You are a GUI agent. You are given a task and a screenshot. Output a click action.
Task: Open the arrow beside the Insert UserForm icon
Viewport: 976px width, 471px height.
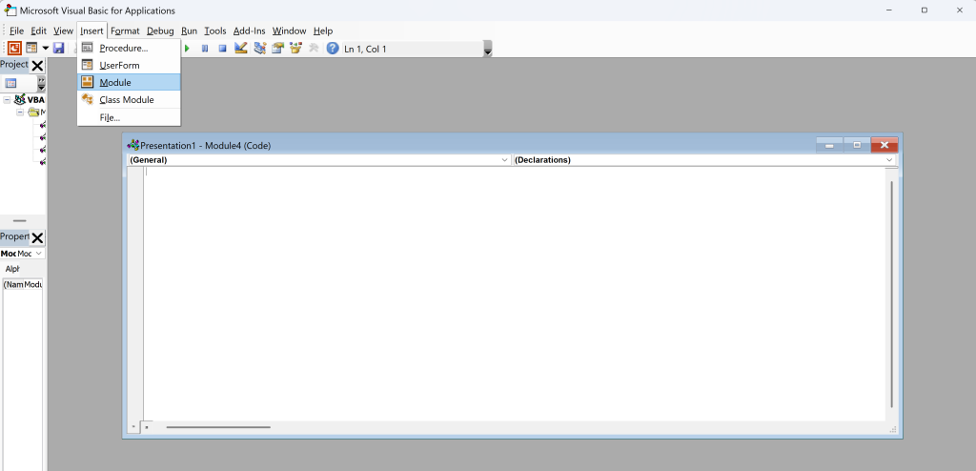tap(46, 48)
